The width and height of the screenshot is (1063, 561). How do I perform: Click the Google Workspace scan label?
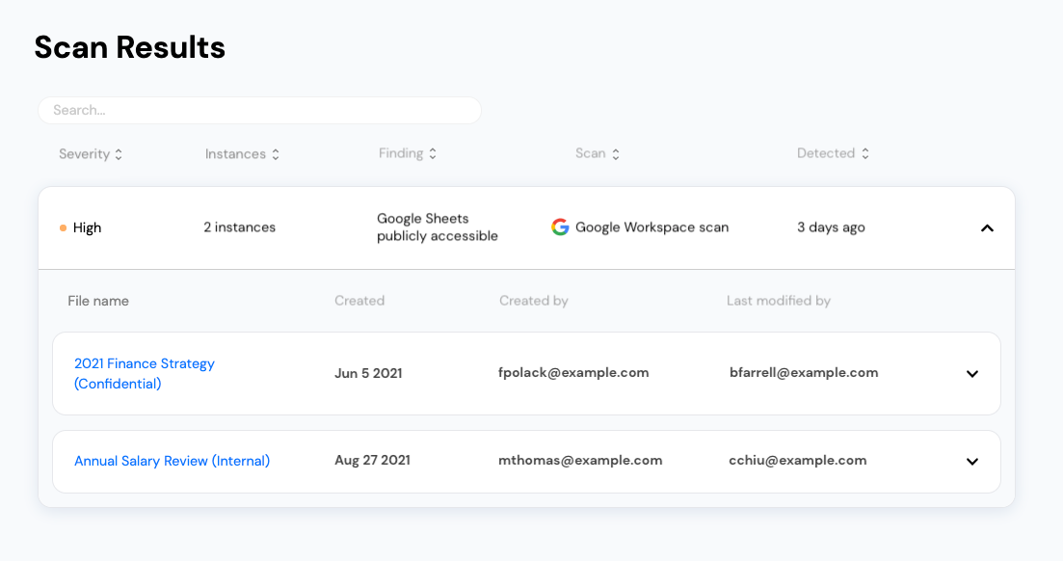[x=651, y=227]
